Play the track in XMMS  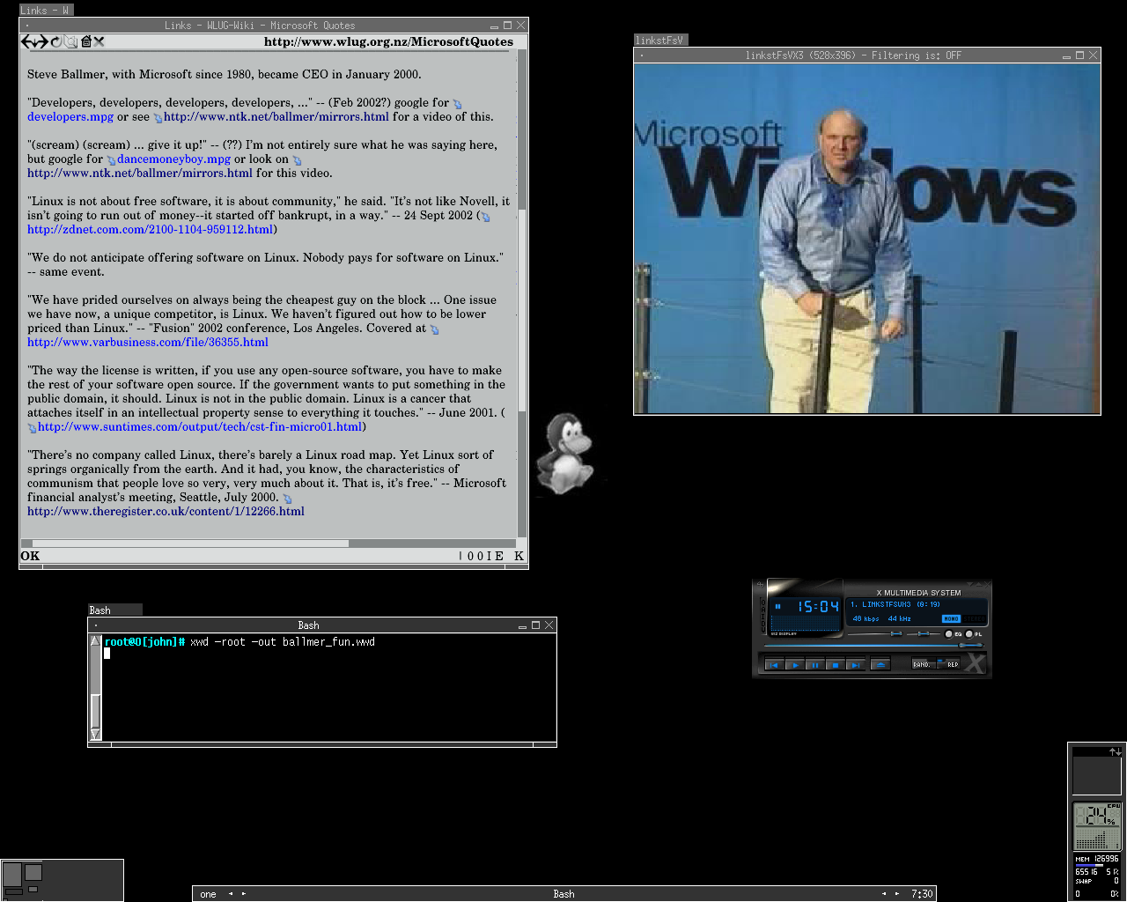(x=795, y=665)
